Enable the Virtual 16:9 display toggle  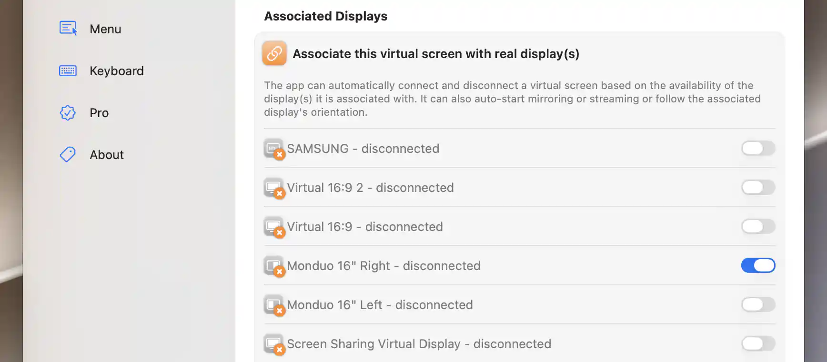[x=758, y=226]
